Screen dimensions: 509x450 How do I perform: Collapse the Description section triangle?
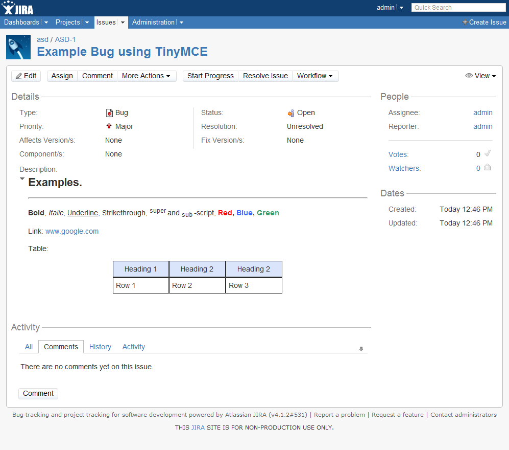pos(22,179)
